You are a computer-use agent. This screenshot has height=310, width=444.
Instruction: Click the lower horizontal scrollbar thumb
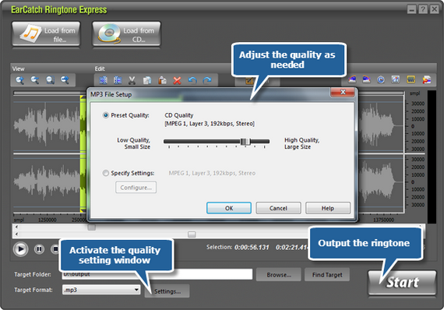pos(192,234)
